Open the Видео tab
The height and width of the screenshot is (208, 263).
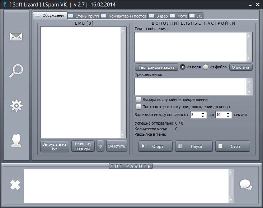point(159,16)
